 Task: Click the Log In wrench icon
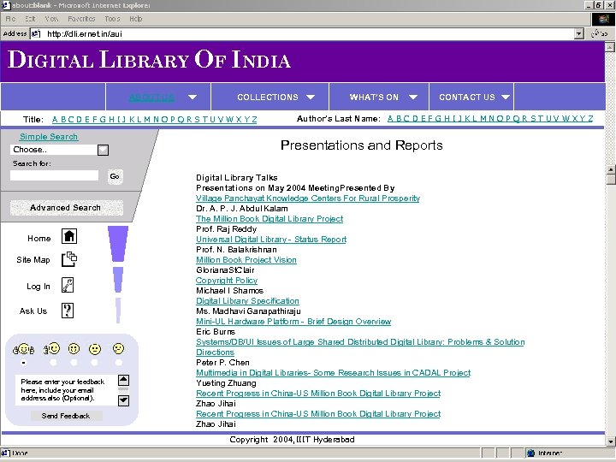(68, 285)
